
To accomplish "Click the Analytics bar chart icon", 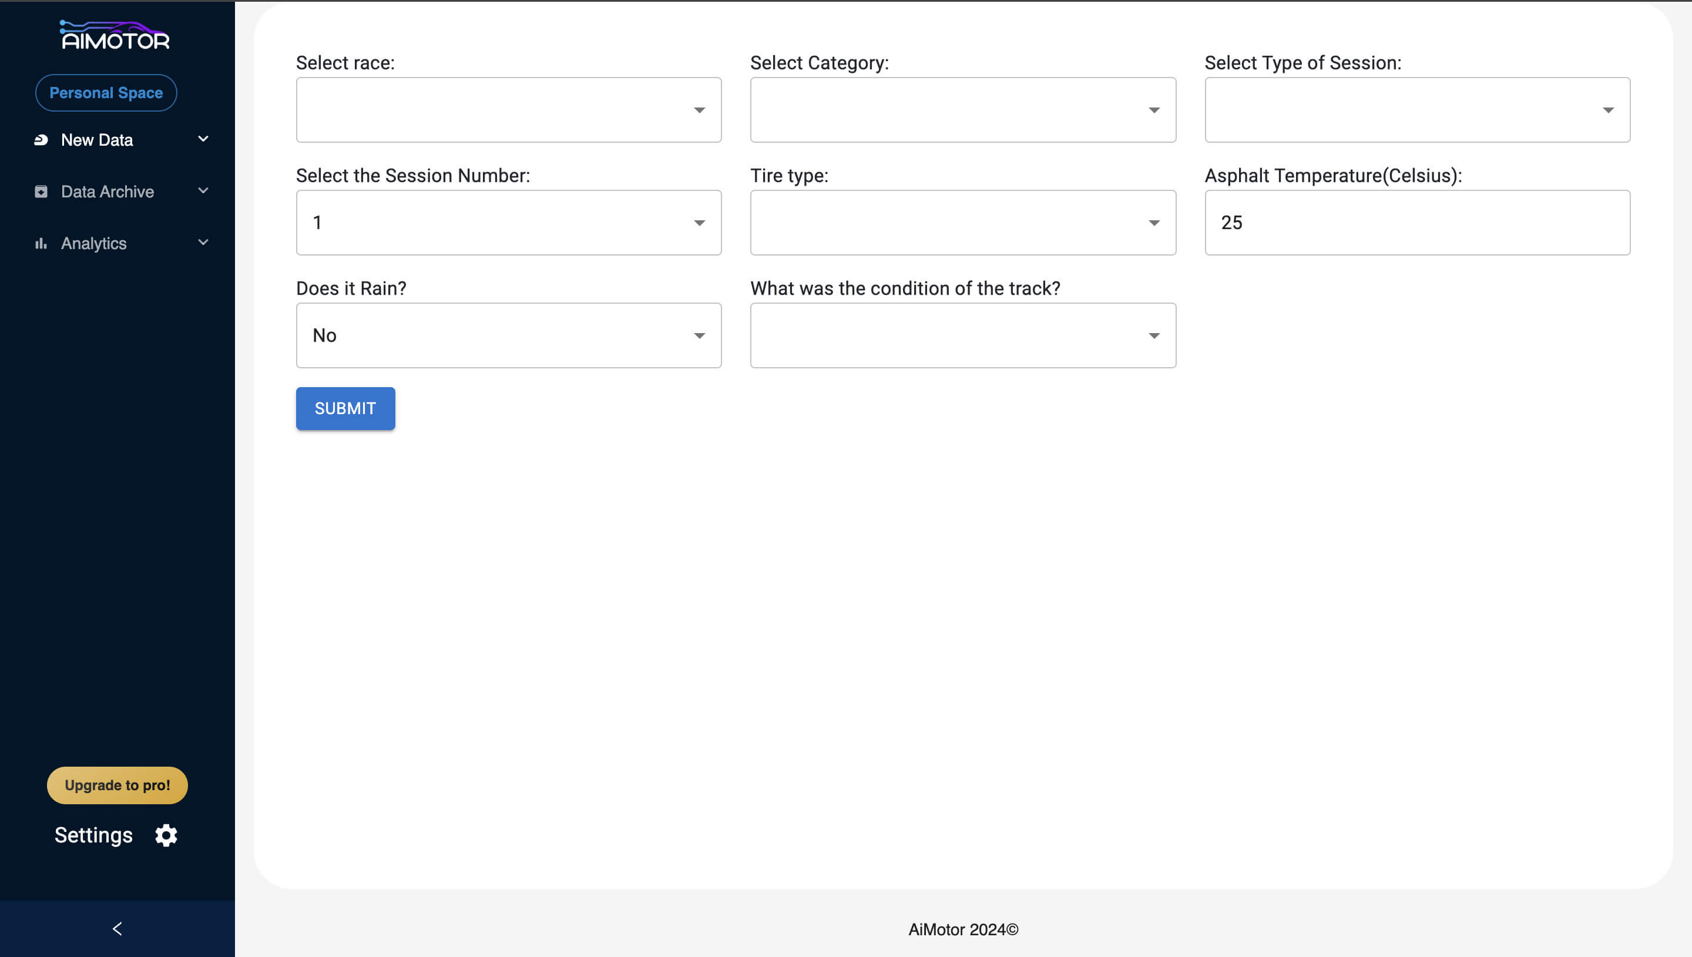I will pos(41,243).
